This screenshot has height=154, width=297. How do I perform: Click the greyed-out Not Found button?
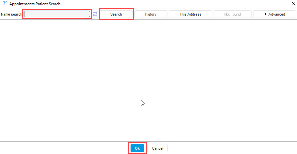click(x=233, y=14)
